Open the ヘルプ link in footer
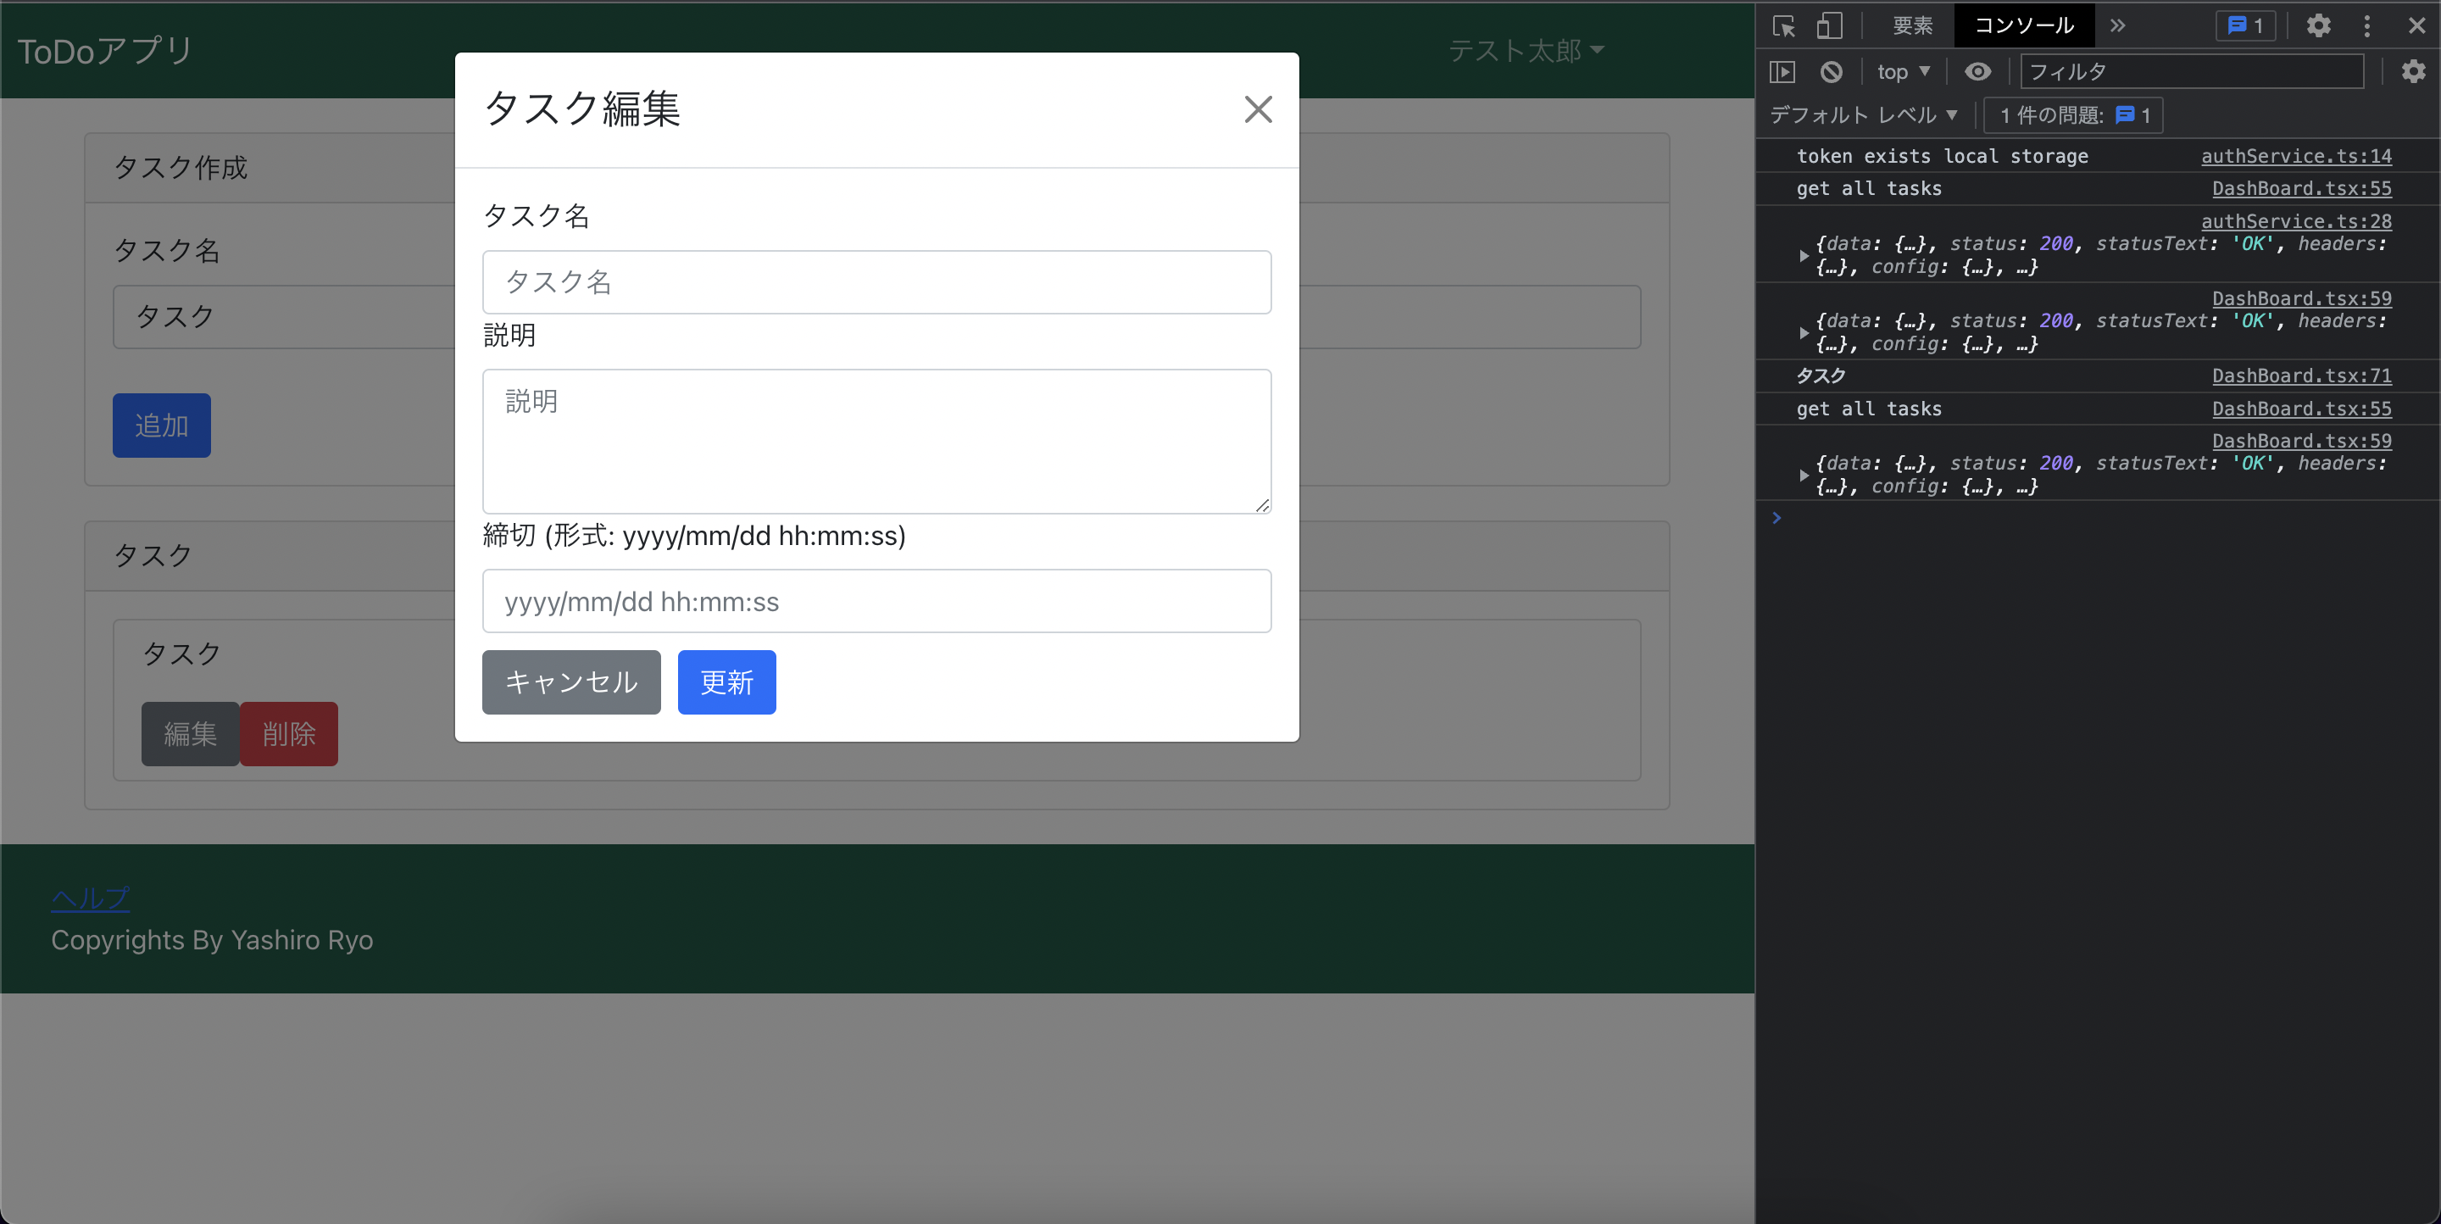Screen dimensions: 2441x1224 click(91, 899)
